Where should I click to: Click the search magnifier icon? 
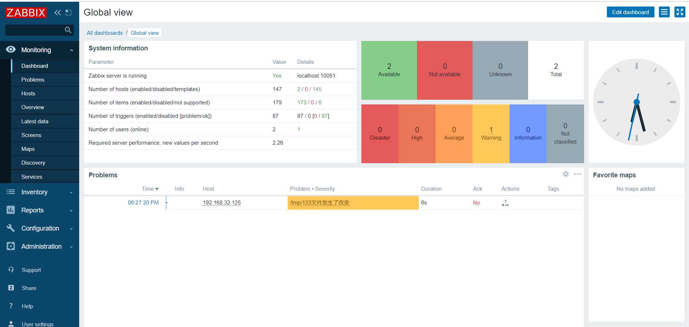pos(68,30)
